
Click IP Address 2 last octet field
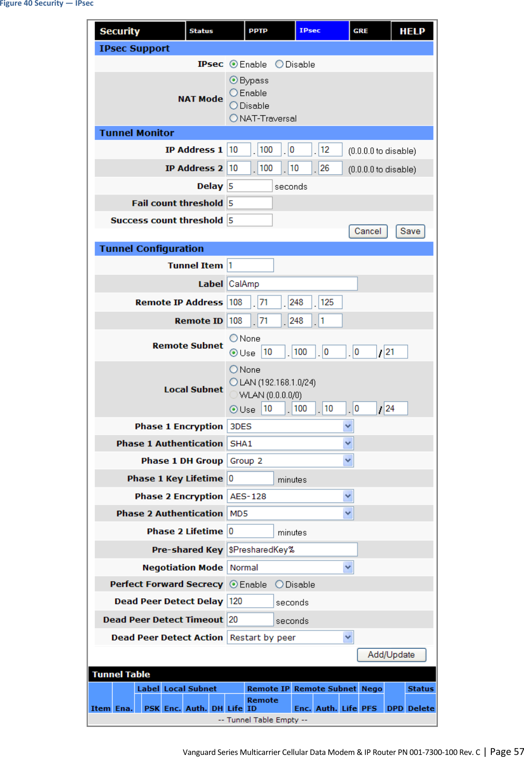point(330,168)
